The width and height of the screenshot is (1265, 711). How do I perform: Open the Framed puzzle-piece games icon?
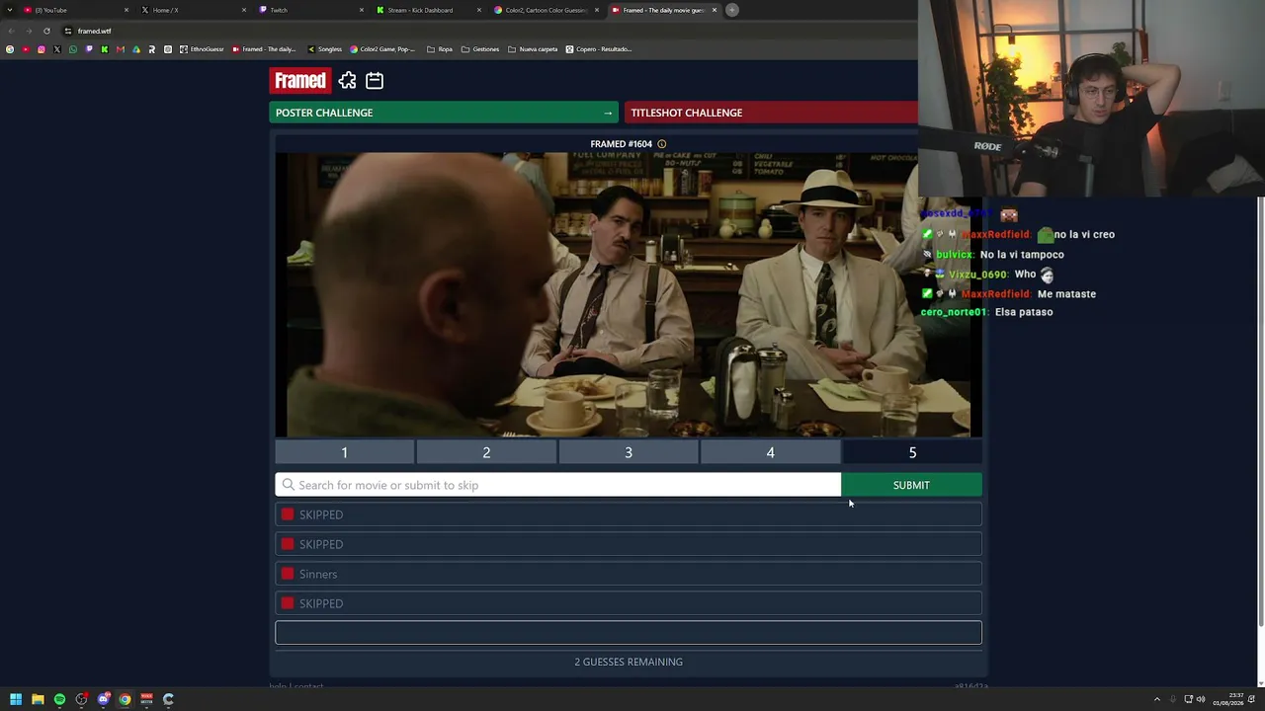(x=347, y=81)
